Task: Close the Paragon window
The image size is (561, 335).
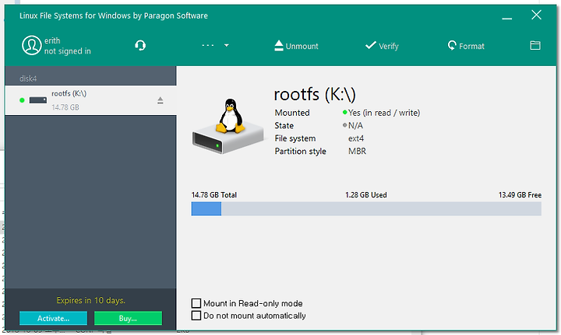Action: (536, 15)
